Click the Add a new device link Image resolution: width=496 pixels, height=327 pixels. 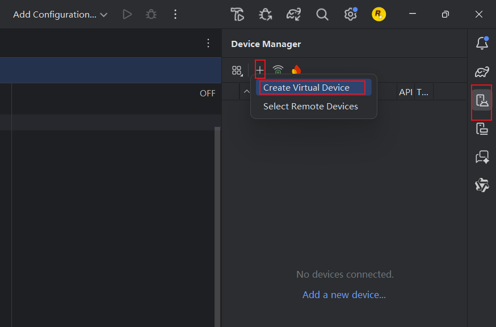(x=344, y=295)
